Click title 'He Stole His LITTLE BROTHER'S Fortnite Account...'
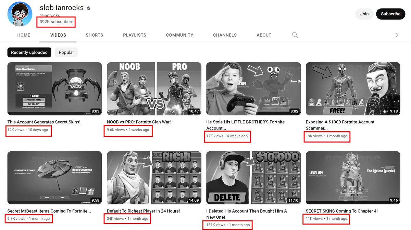Viewport: 411px width, 230px height. point(246,125)
